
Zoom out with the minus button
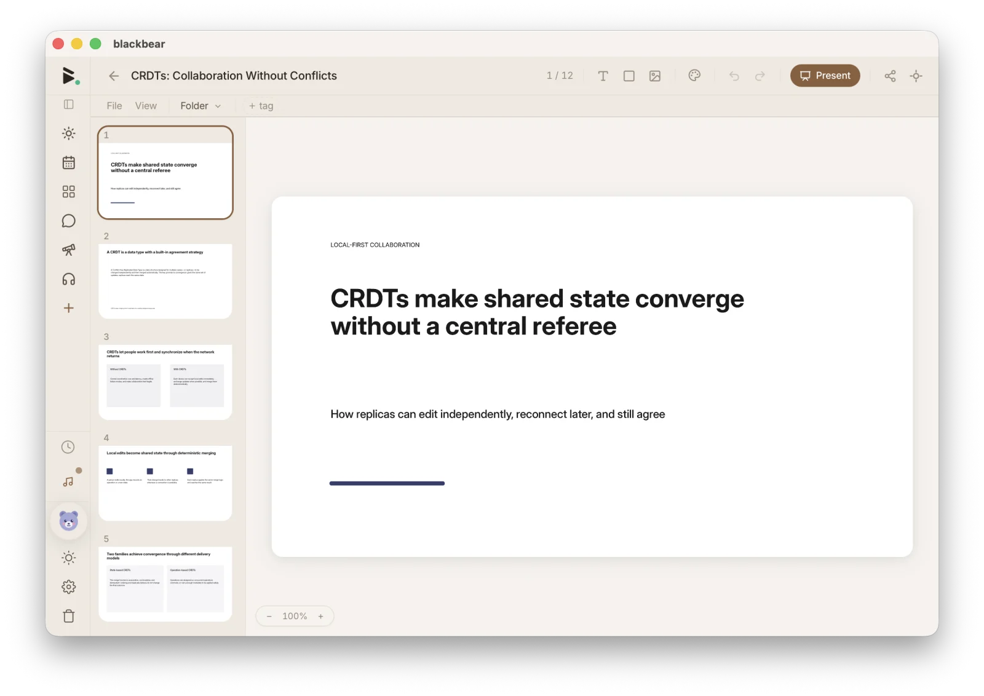click(x=269, y=616)
